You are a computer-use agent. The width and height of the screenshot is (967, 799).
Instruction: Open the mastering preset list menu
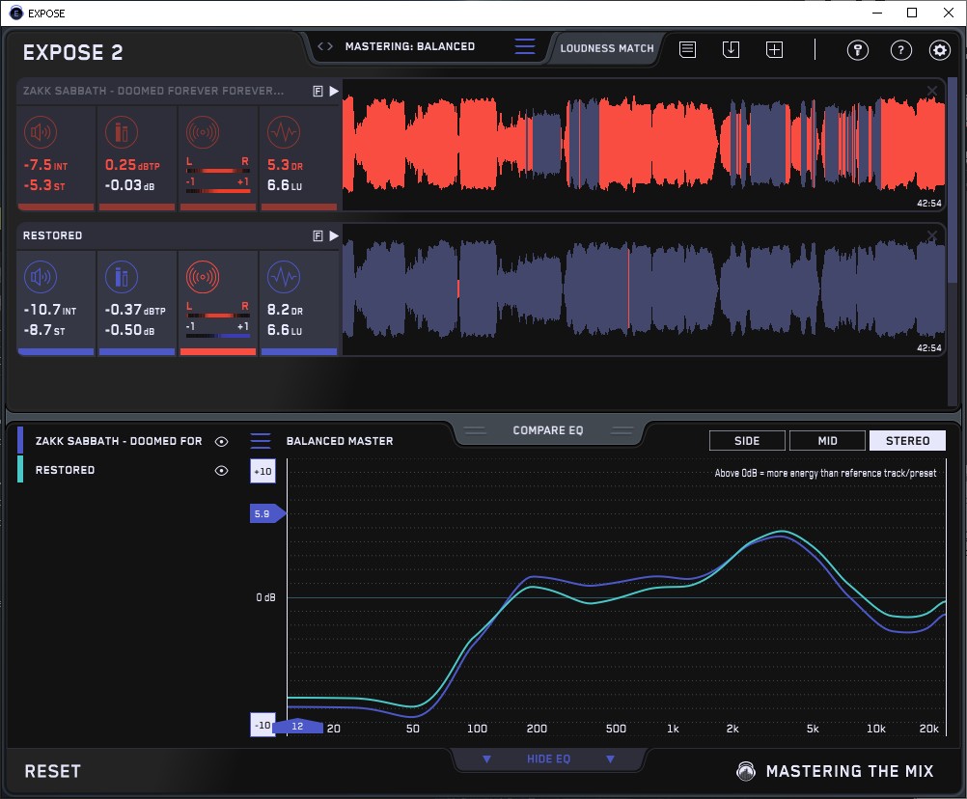524,47
